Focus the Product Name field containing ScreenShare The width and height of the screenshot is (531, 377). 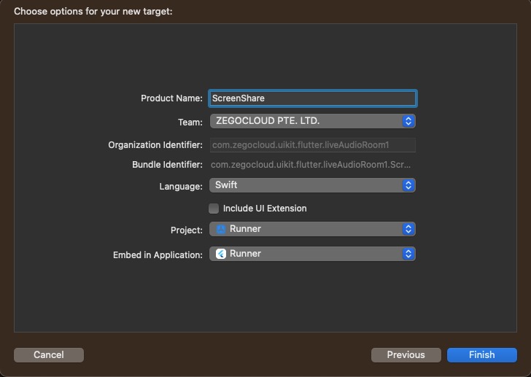(x=313, y=98)
